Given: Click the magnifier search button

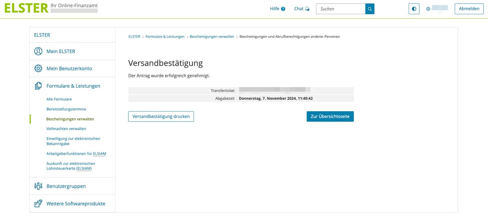Looking at the screenshot, I should click(370, 9).
